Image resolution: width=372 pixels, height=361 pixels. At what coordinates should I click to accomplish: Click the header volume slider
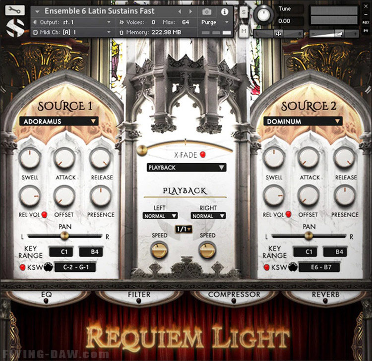tap(334, 34)
